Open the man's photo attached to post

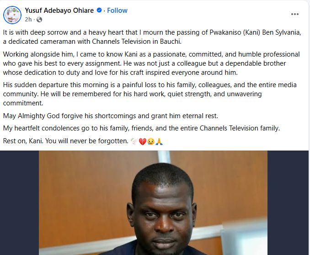point(153,205)
